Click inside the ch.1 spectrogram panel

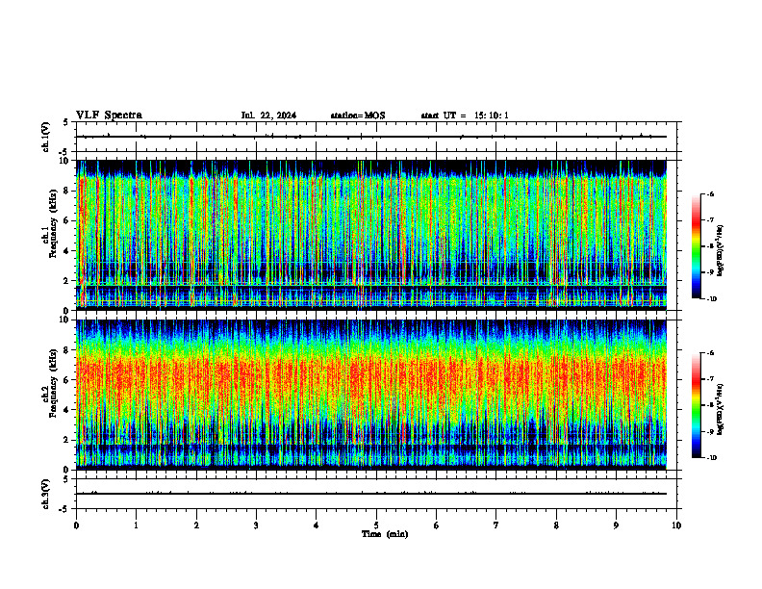point(371,235)
